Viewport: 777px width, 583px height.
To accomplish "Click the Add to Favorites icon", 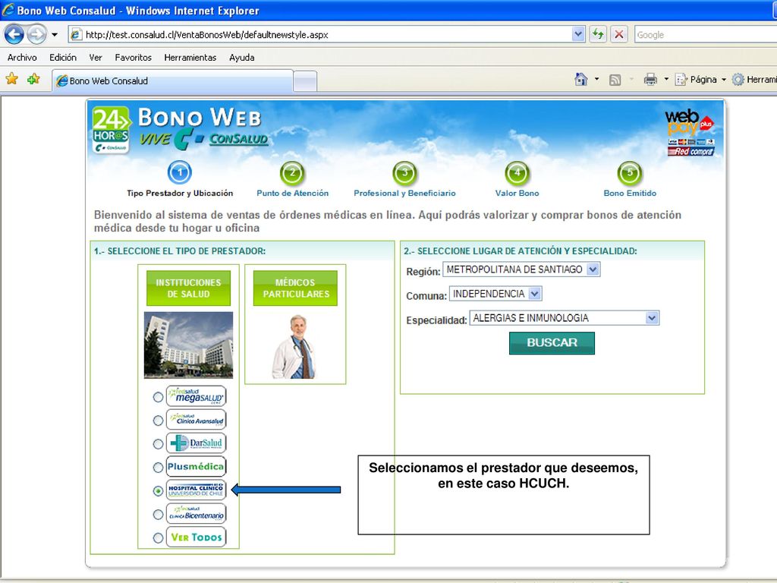I will pyautogui.click(x=33, y=79).
